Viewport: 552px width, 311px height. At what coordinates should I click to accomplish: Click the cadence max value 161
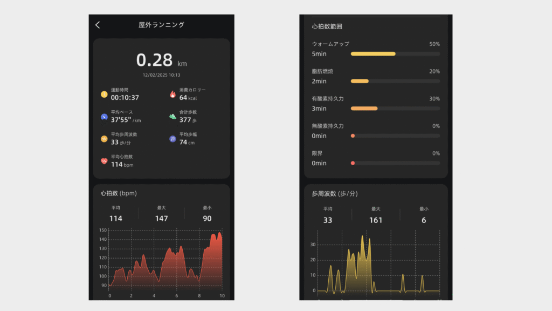pyautogui.click(x=376, y=220)
